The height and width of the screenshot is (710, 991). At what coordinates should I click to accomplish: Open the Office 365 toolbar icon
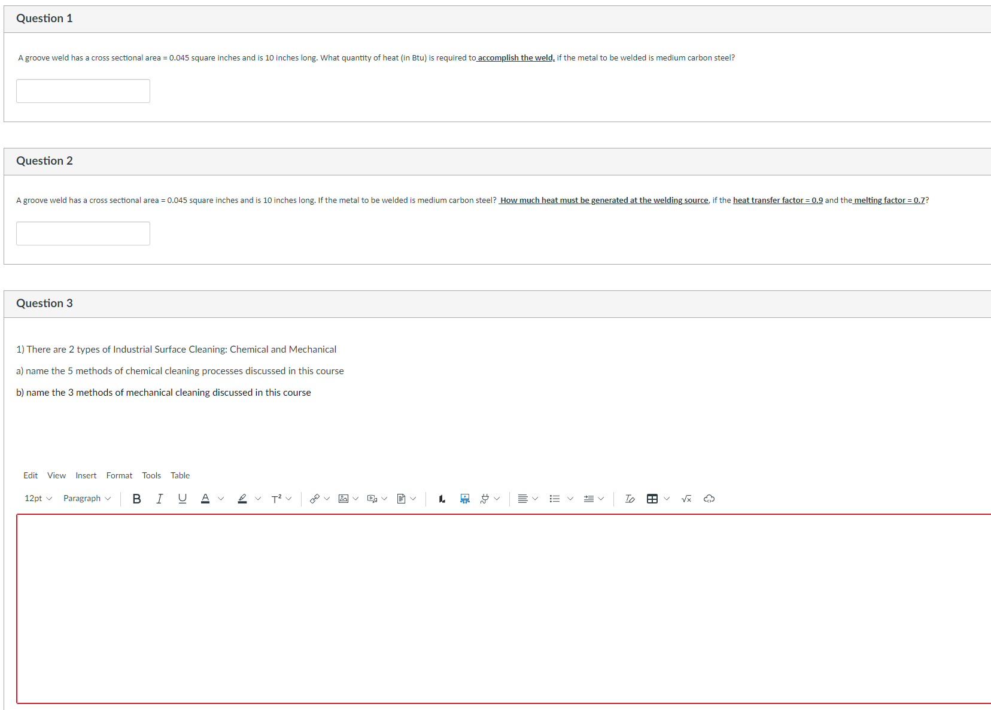coord(442,499)
